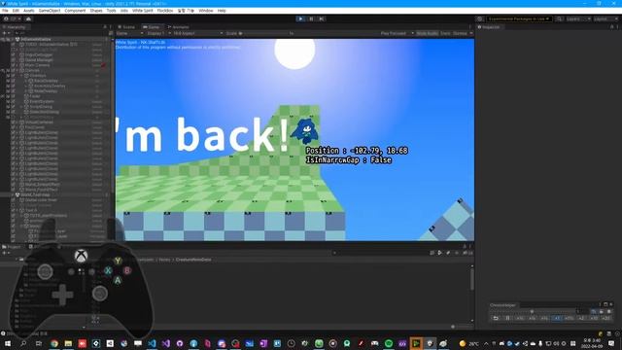Open the Layers dropdown

point(578,18)
